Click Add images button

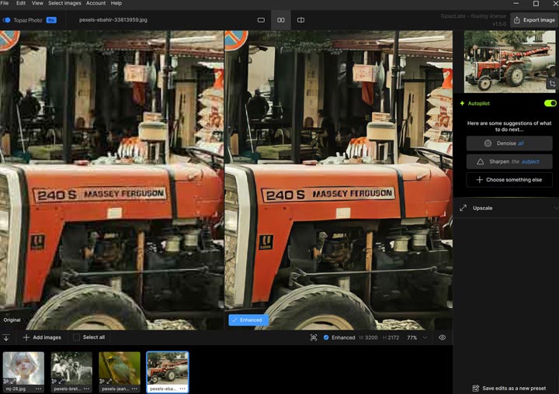(x=42, y=337)
